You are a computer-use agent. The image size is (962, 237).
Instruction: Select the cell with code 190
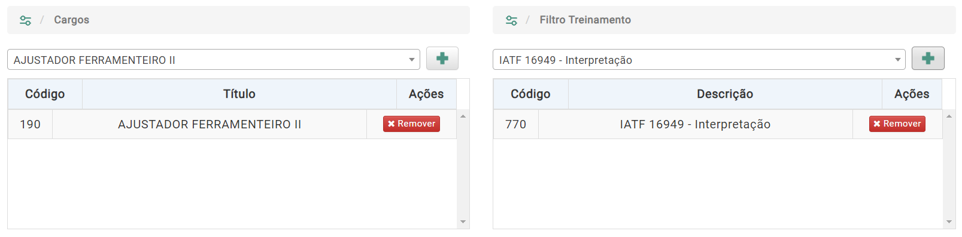tap(31, 124)
